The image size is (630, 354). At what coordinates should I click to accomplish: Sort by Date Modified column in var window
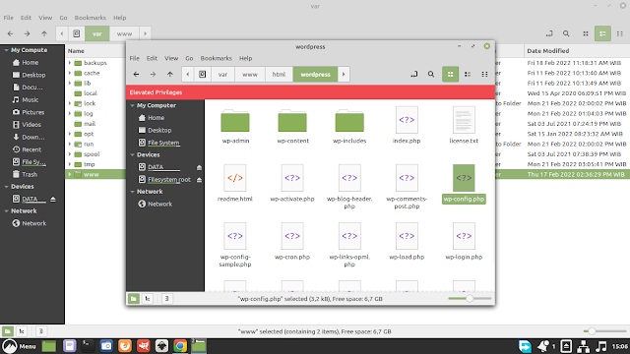tap(576, 51)
